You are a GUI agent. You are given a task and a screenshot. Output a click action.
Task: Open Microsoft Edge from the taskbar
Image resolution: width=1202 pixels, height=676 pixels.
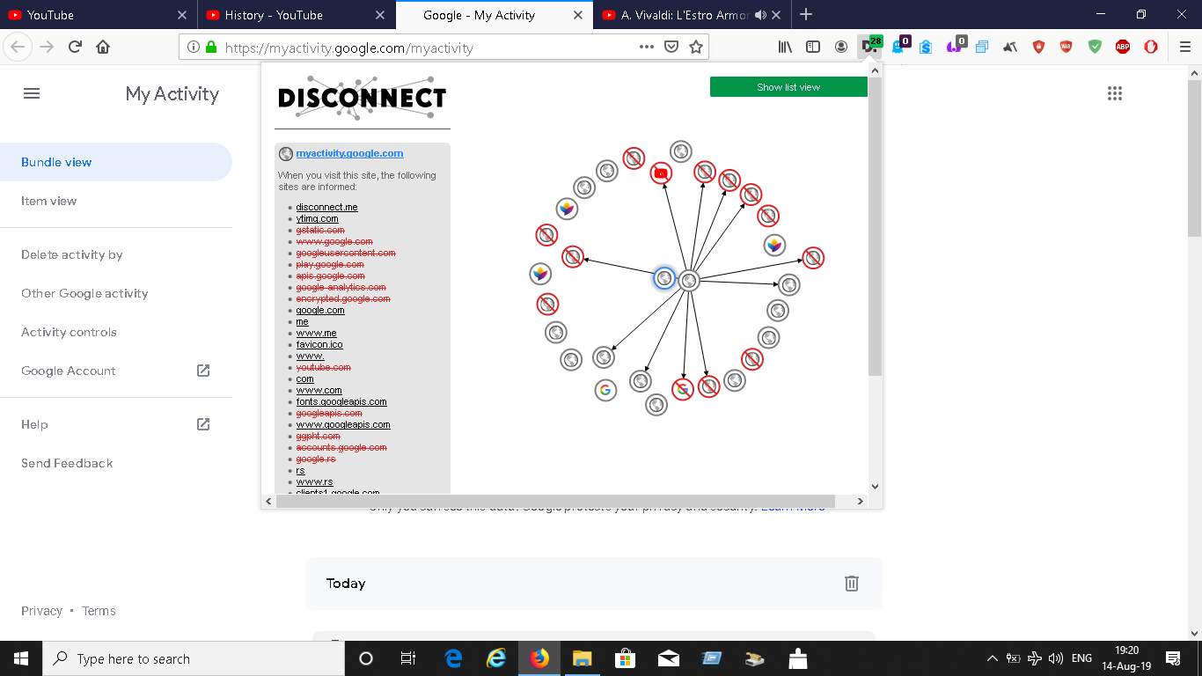point(453,658)
